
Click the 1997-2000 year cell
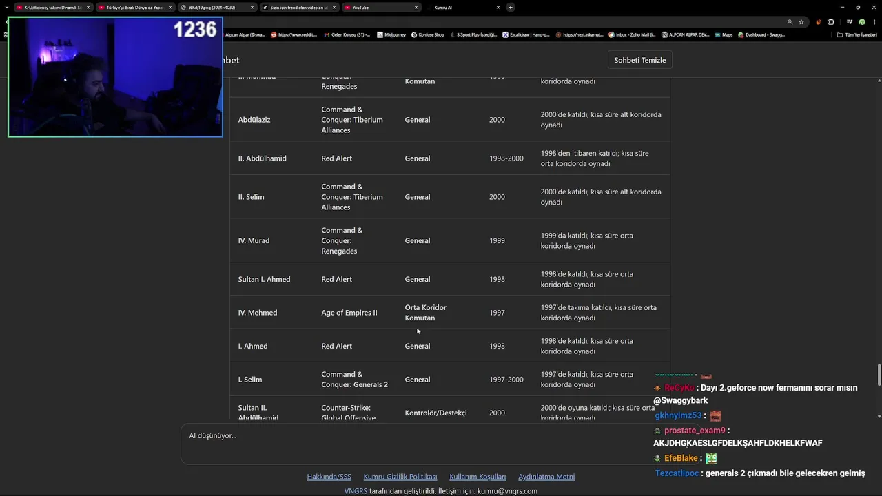tap(506, 380)
